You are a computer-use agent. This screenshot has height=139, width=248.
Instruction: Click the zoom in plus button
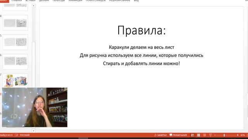point(238,135)
